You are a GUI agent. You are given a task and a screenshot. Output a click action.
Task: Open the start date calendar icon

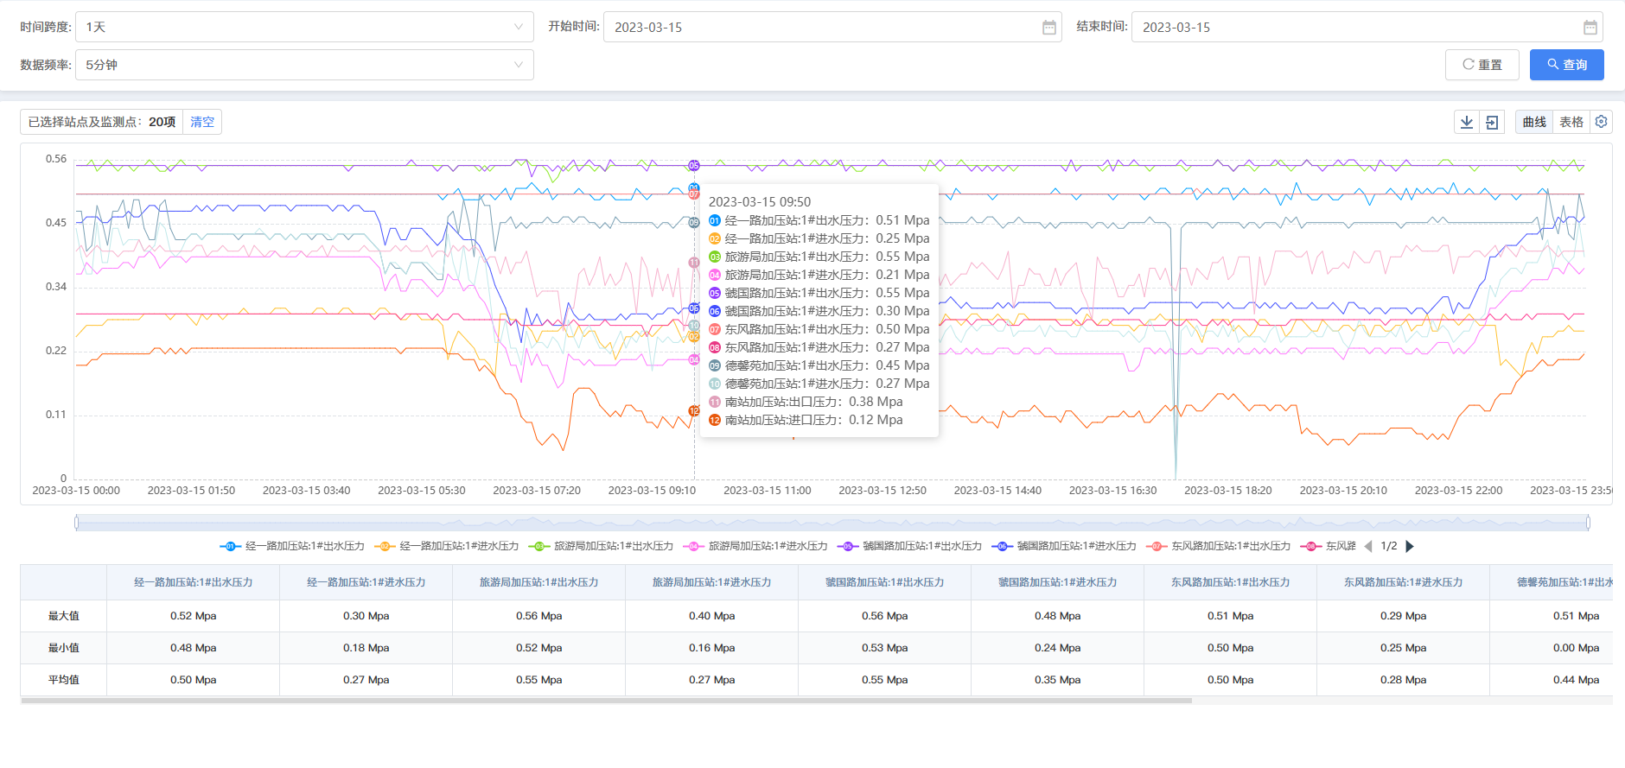[1048, 28]
